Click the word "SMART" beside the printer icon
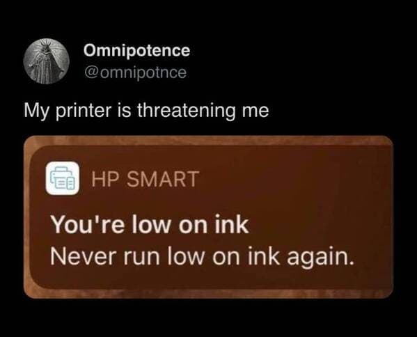 (x=162, y=179)
